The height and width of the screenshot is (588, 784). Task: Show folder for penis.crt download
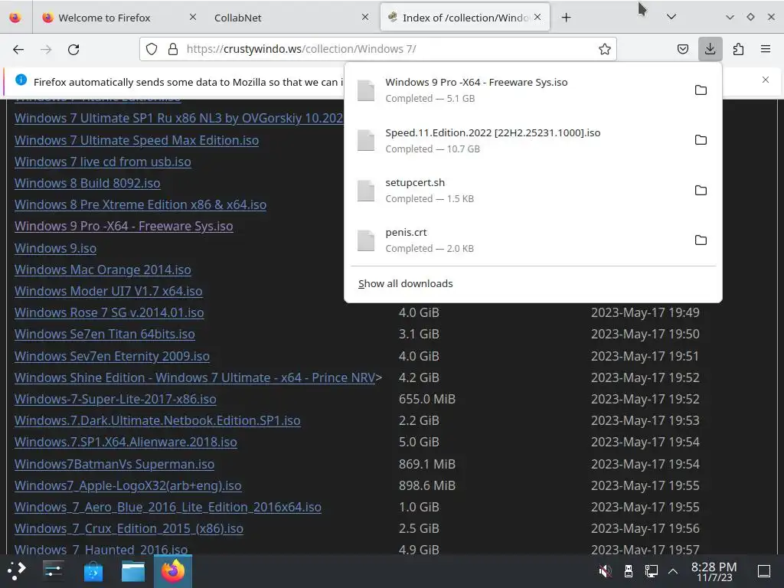point(701,240)
